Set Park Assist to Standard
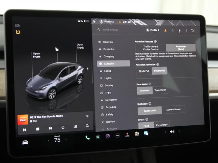 [145, 91]
